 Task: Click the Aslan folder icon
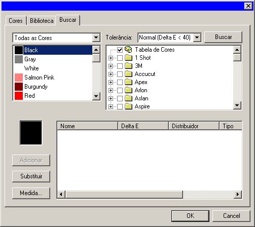[x=128, y=98]
